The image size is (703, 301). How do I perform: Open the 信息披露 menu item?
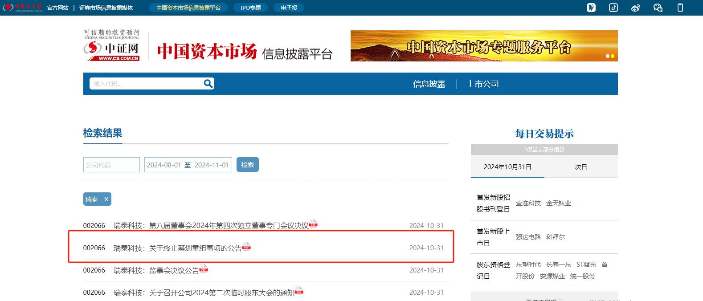[429, 84]
